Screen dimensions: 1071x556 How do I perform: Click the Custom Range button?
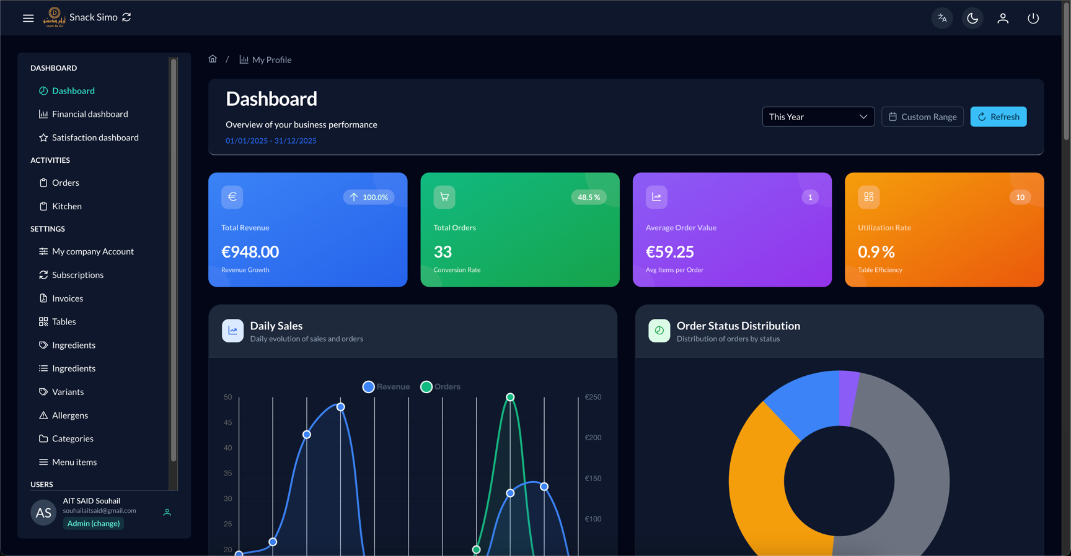coord(922,117)
